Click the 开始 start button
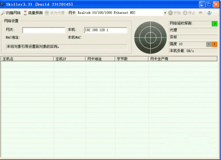Viewport: 221px width, 160px height. click(175, 13)
